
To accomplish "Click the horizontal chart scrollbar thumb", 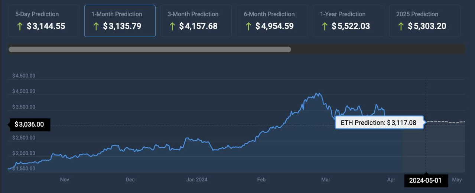I will [x=150, y=49].
